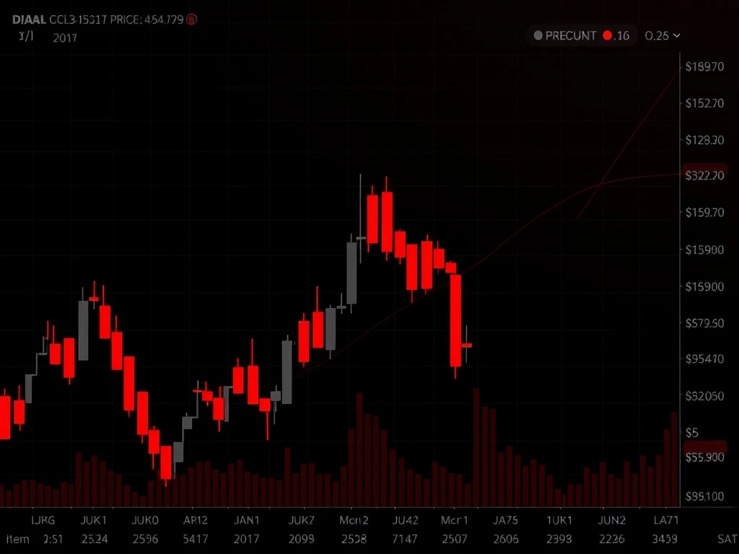Toggle the gray PRECUNT legend dot
This screenshot has height=554, width=739.
[x=538, y=36]
